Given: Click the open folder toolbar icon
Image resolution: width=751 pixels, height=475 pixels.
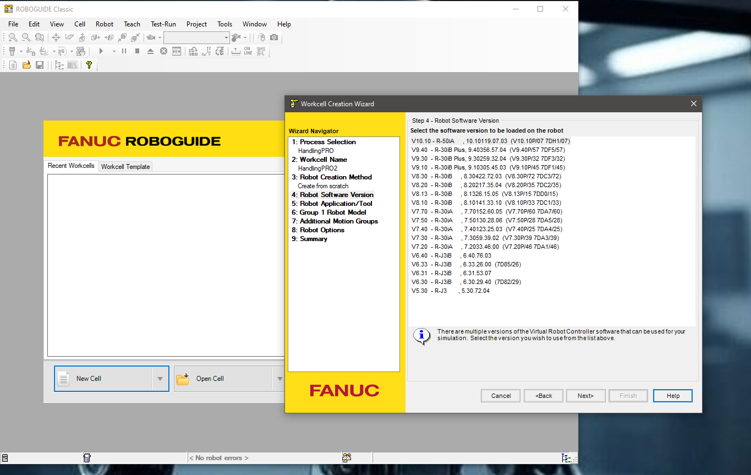Looking at the screenshot, I should pyautogui.click(x=26, y=65).
